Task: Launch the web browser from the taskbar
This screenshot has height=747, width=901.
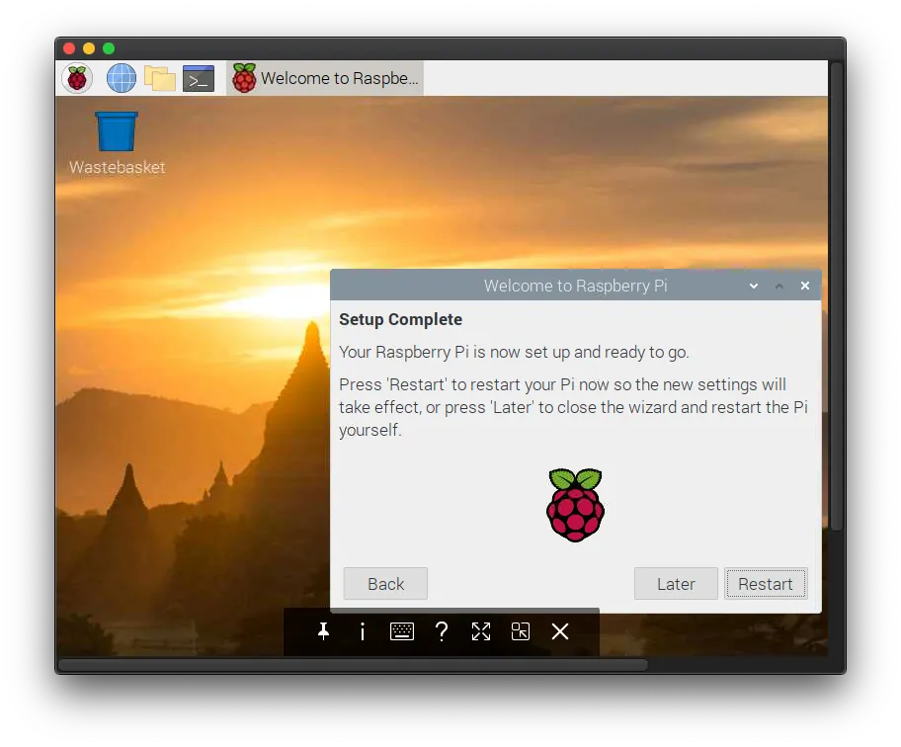Action: pos(121,78)
